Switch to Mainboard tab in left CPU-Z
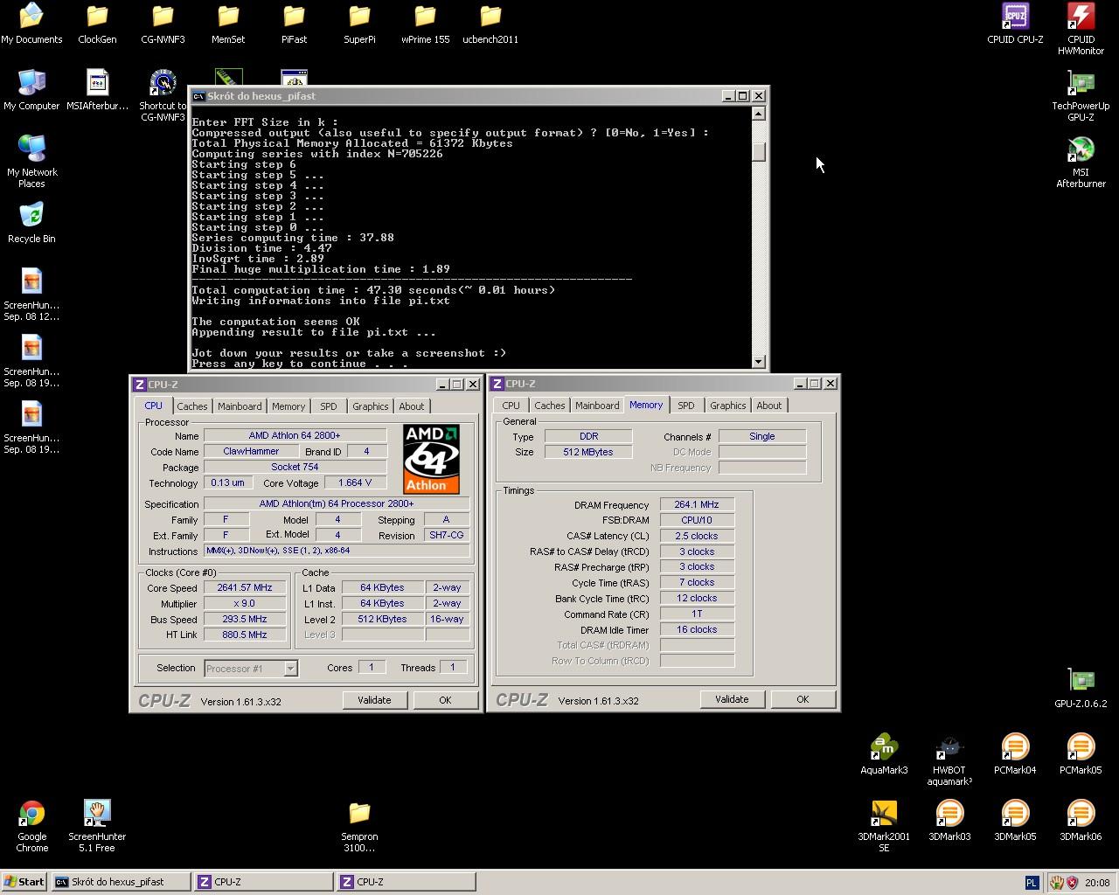 coord(240,406)
